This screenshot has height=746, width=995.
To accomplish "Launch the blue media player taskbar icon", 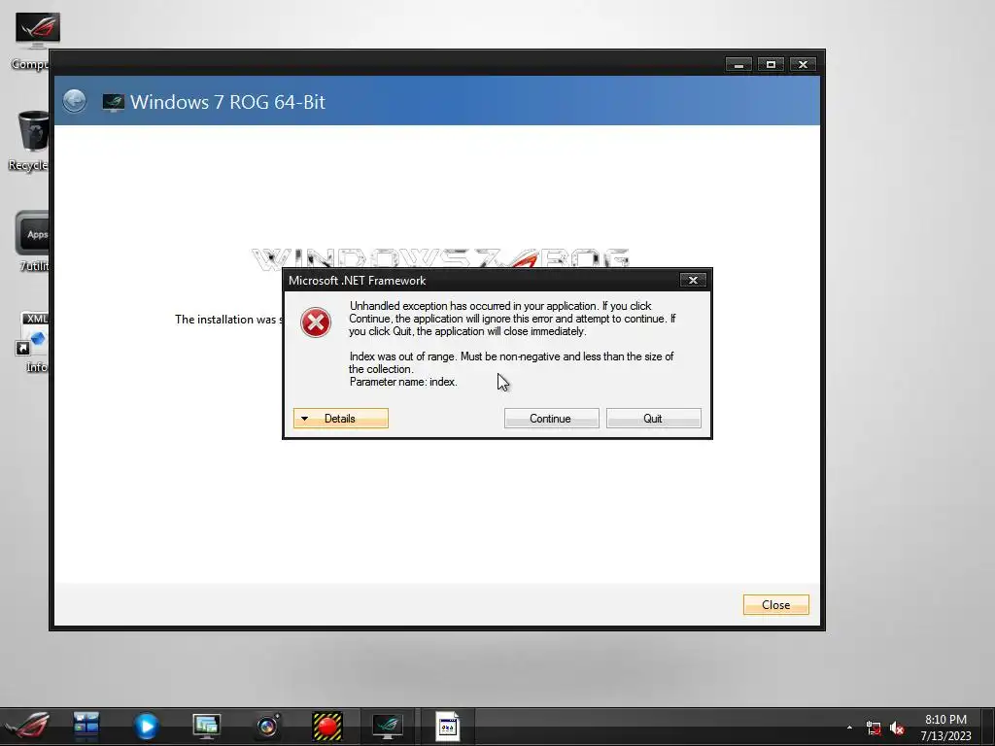I will pyautogui.click(x=146, y=727).
